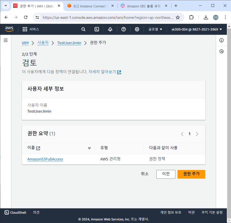Screen dimensions: 231x223
Task: Launch CloudShell from the top navigation icon
Action: (x=97, y=29)
